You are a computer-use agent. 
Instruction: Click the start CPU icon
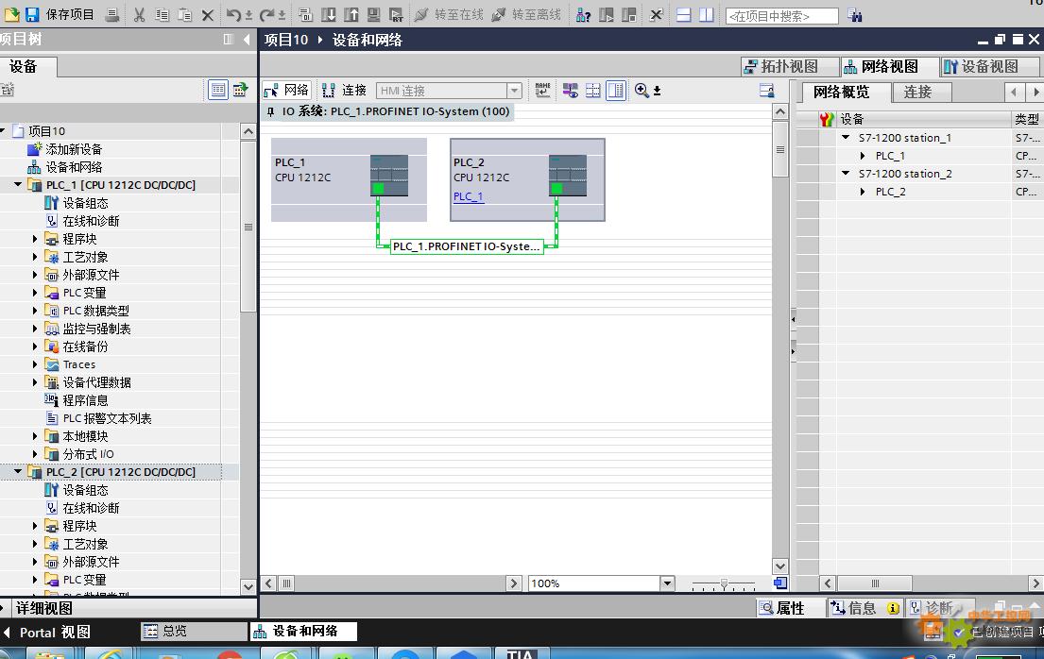[x=606, y=15]
